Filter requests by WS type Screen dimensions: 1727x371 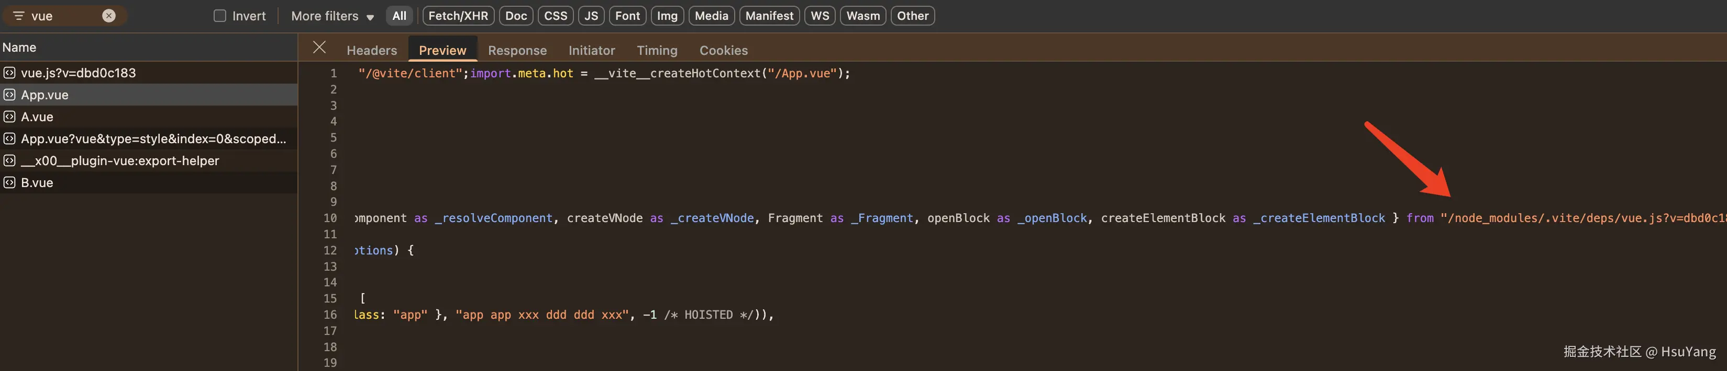tap(820, 16)
